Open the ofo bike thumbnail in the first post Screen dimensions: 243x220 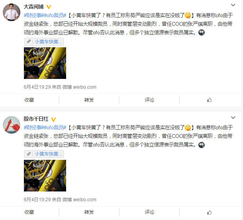coord(45,63)
